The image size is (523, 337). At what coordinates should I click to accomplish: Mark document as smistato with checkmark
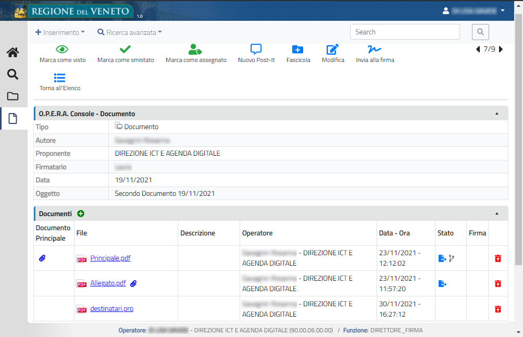click(126, 49)
